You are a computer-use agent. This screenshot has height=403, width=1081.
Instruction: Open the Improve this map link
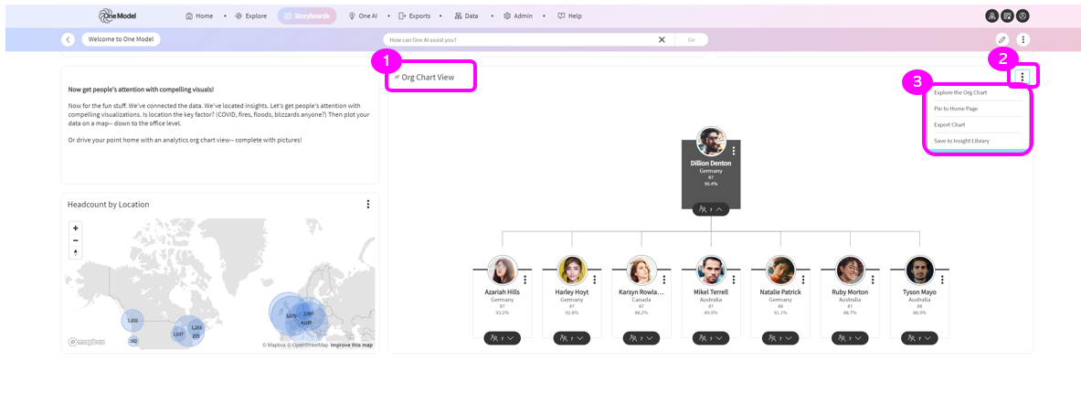(x=352, y=345)
